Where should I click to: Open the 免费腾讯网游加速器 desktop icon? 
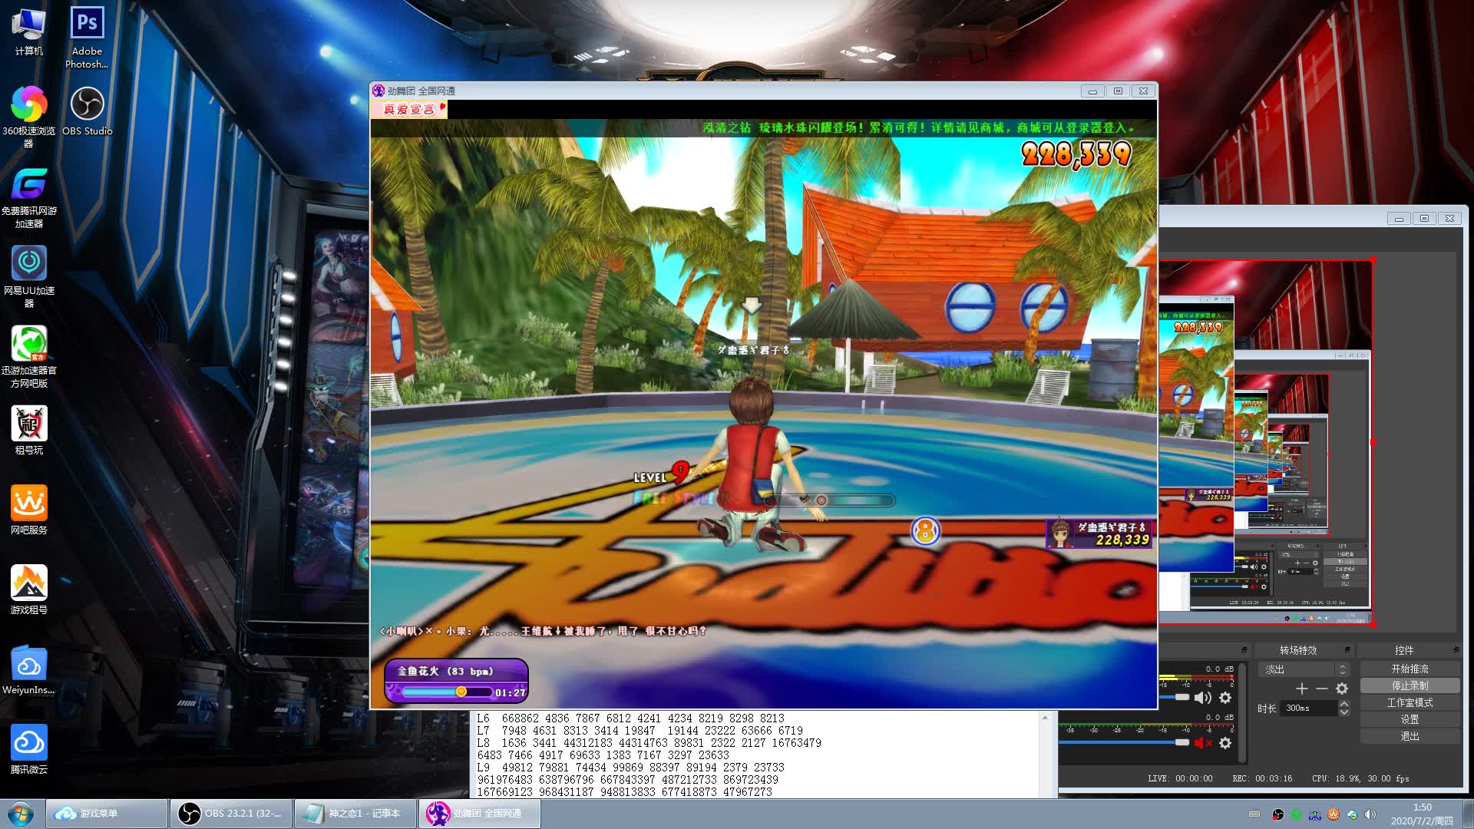click(28, 197)
